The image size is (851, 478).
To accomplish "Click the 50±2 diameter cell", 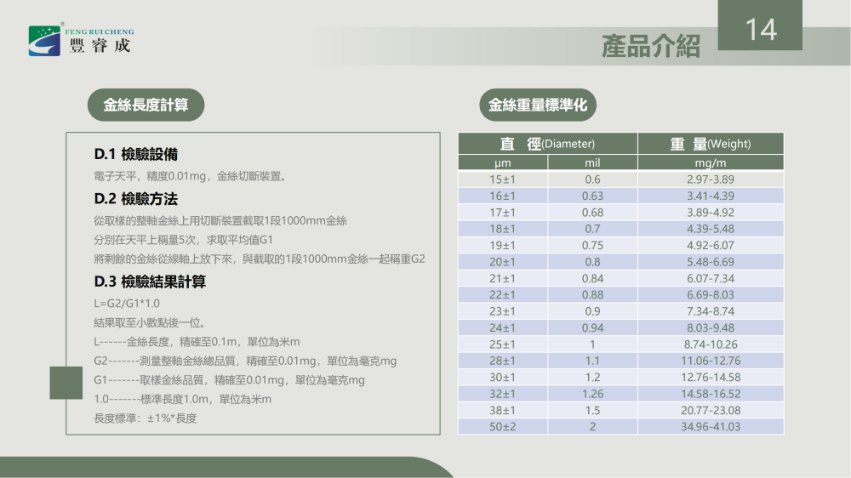I will (503, 426).
